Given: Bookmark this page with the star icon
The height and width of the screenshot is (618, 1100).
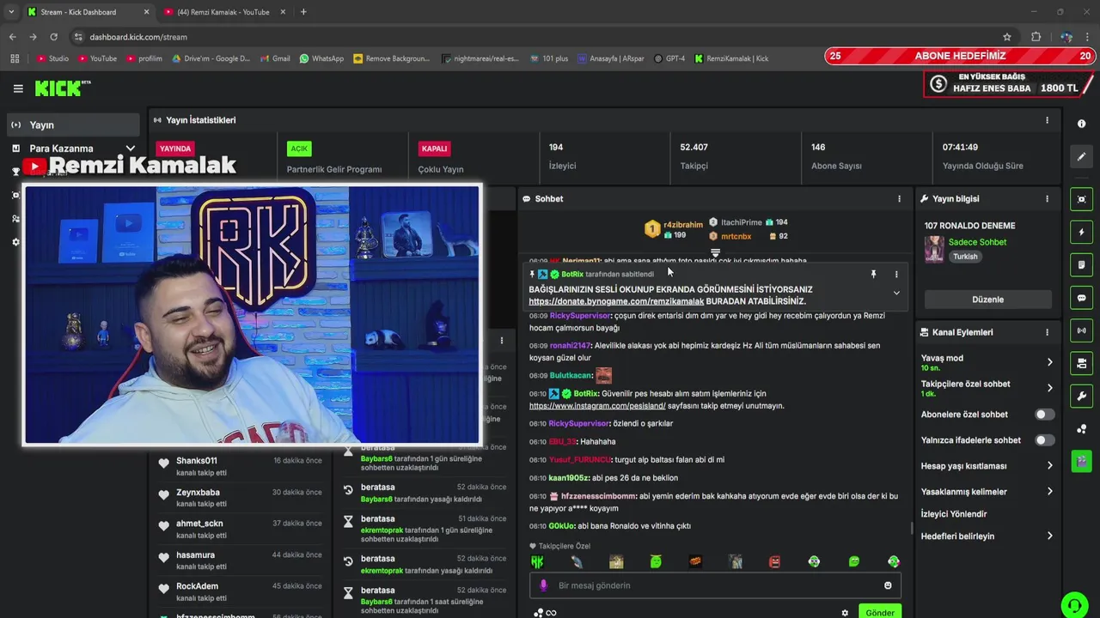Looking at the screenshot, I should (1007, 37).
